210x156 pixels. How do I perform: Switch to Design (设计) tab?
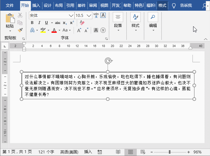[47, 6]
